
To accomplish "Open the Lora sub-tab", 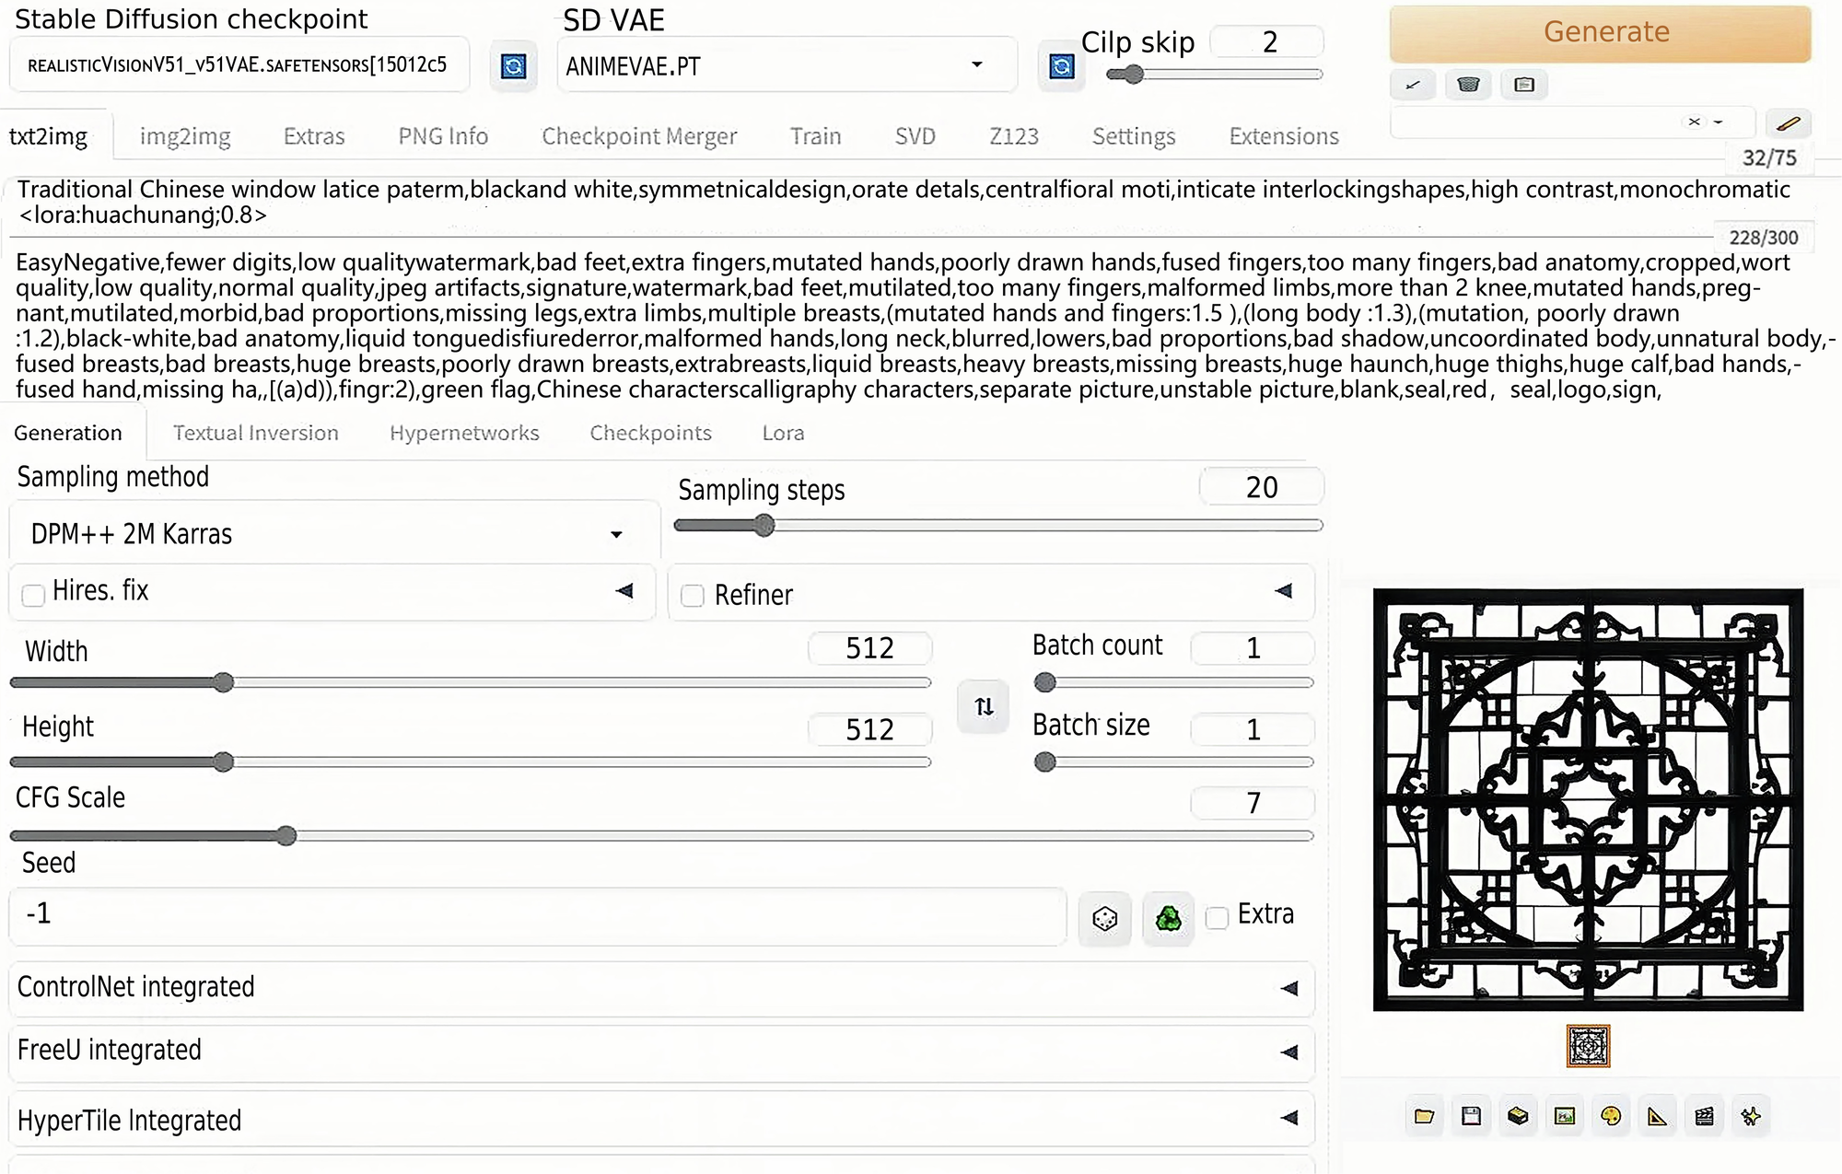I will coord(783,433).
